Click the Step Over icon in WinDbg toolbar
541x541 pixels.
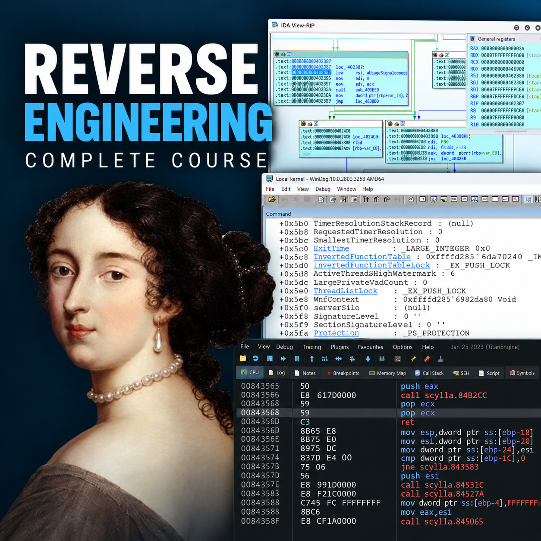(x=376, y=199)
